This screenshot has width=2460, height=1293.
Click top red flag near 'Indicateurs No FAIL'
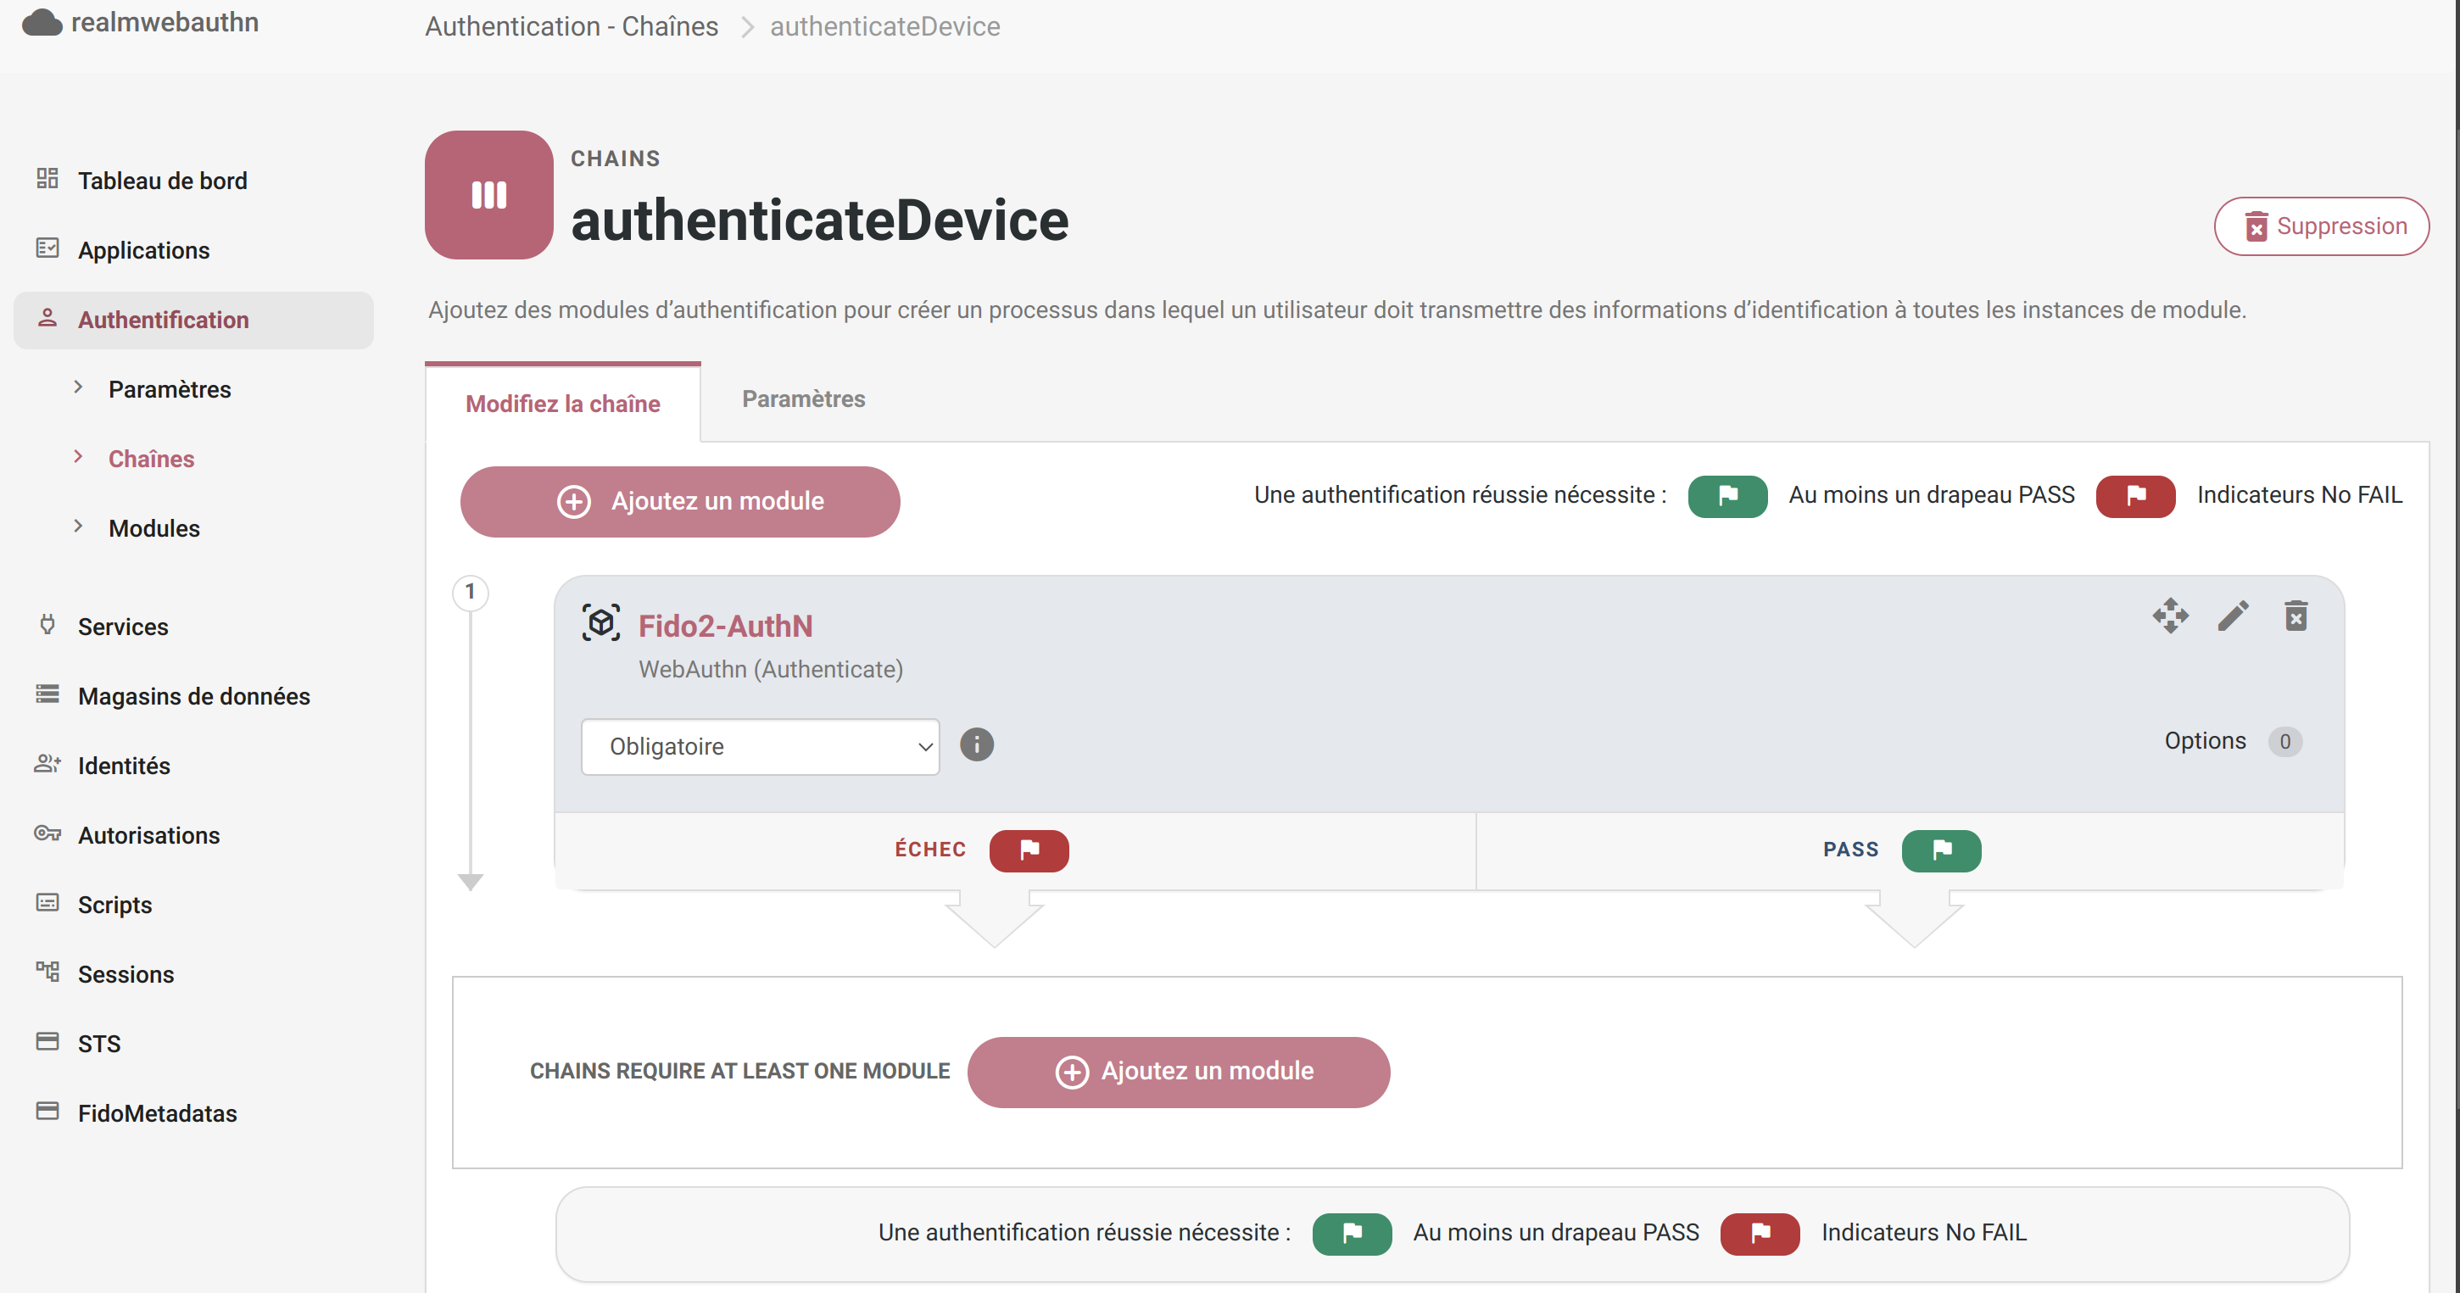[x=2136, y=496]
